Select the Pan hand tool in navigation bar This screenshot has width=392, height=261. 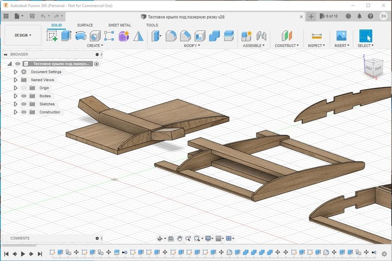pos(179,239)
